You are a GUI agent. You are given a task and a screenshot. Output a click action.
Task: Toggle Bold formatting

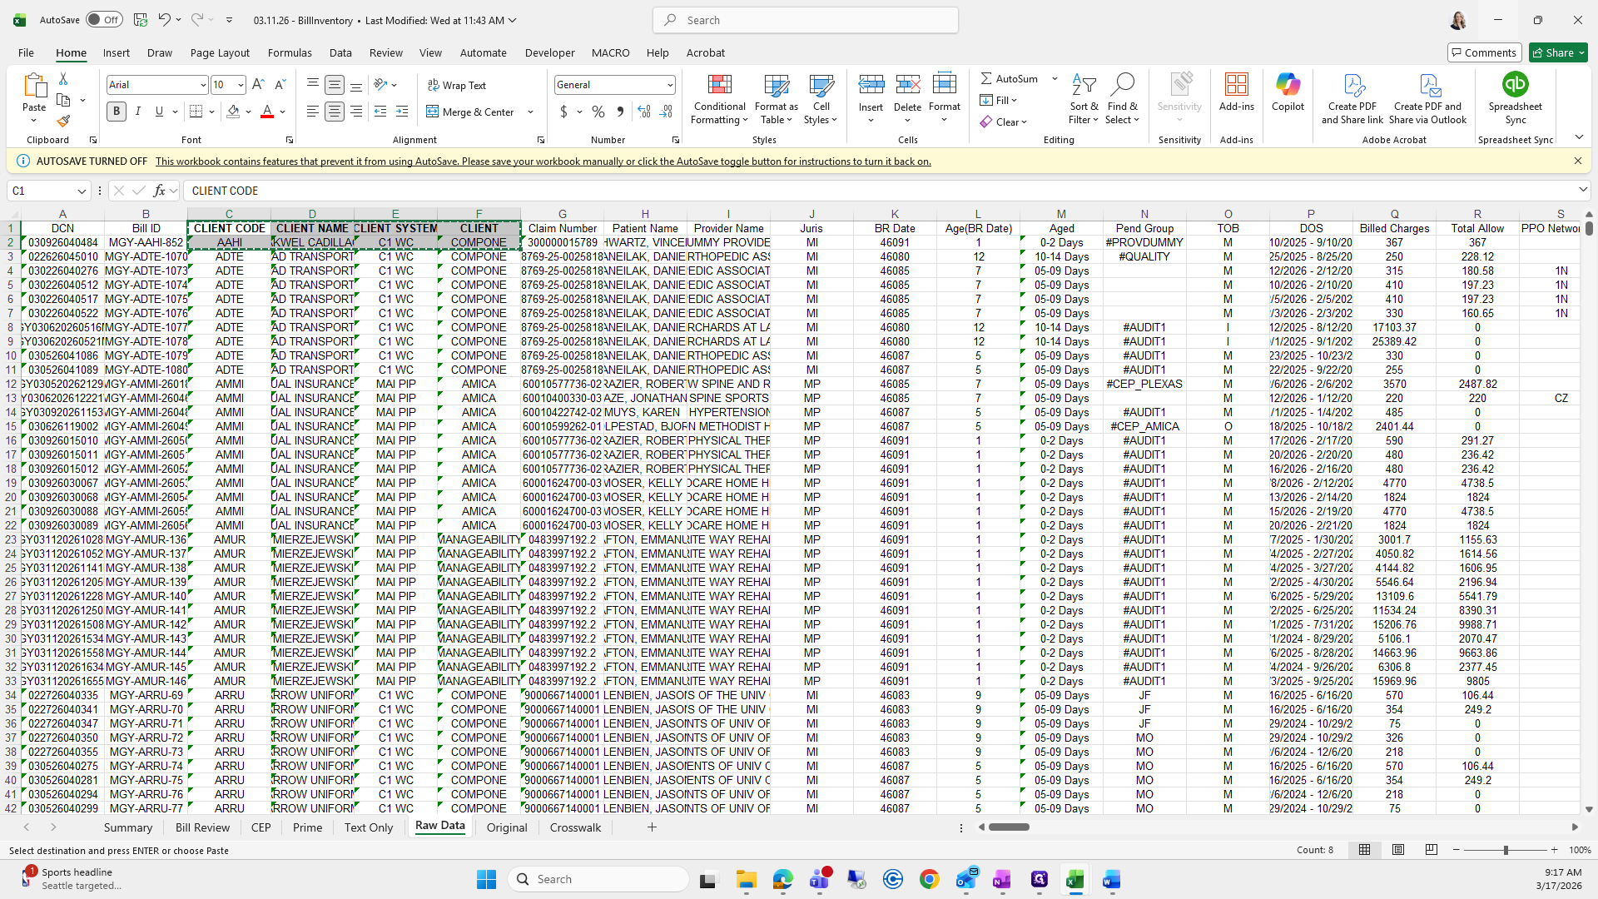[117, 112]
